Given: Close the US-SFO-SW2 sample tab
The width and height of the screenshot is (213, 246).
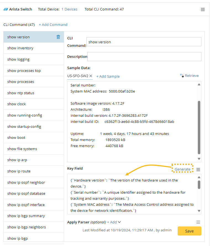Looking at the screenshot, I should pos(91,76).
